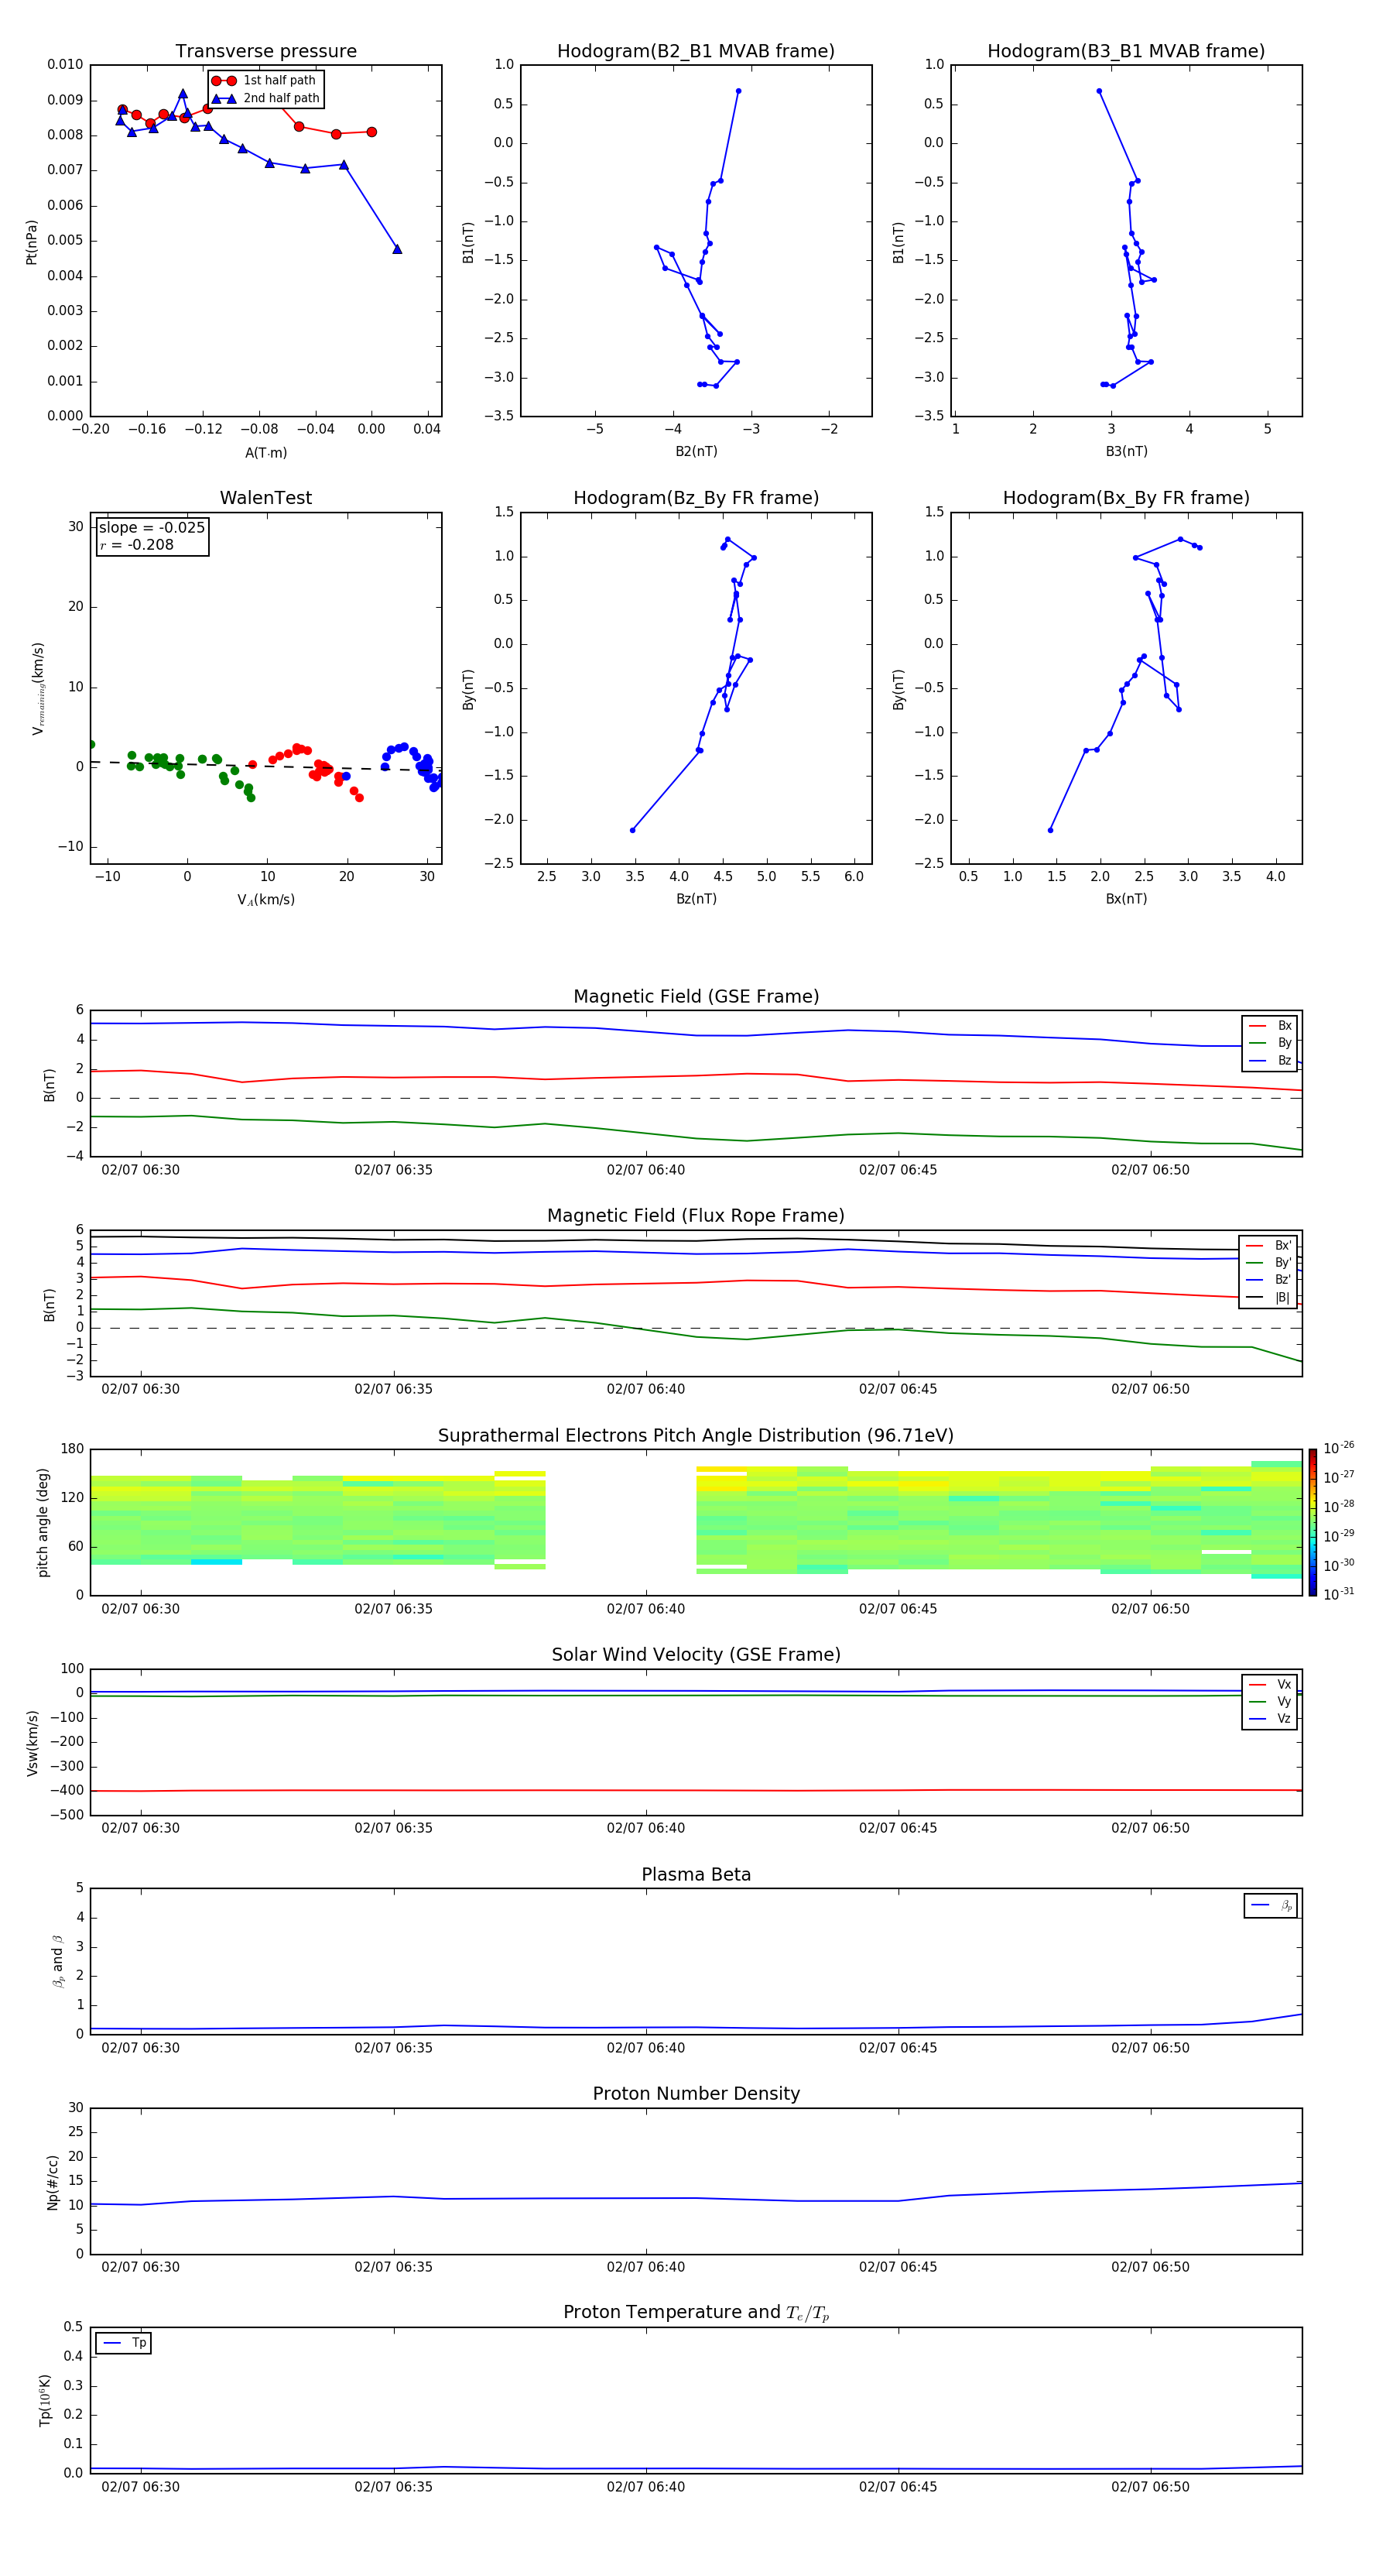
Task: Click the 'Np(#/cc)' y-axis label
Action: pos(53,2182)
